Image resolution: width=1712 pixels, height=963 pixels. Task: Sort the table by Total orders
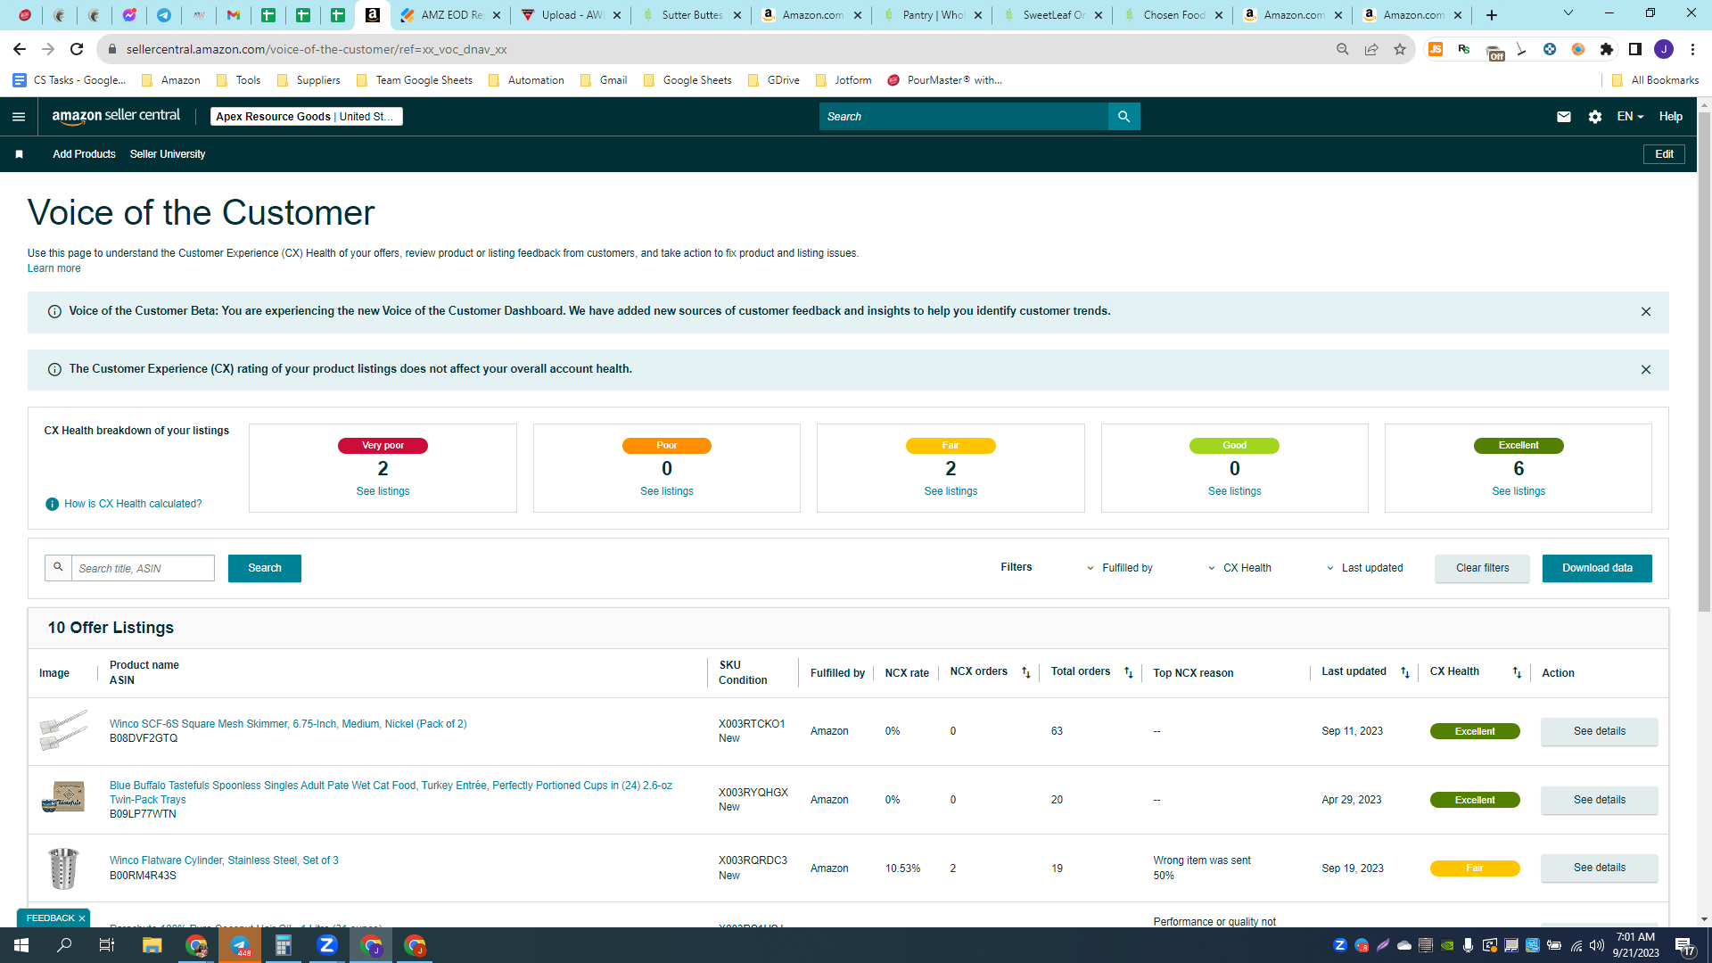pyautogui.click(x=1129, y=673)
